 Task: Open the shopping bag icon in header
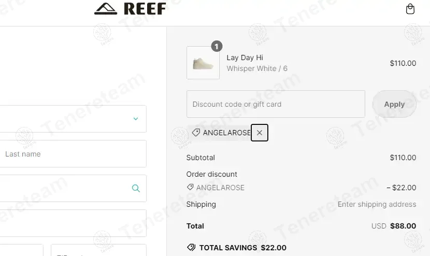pyautogui.click(x=410, y=9)
